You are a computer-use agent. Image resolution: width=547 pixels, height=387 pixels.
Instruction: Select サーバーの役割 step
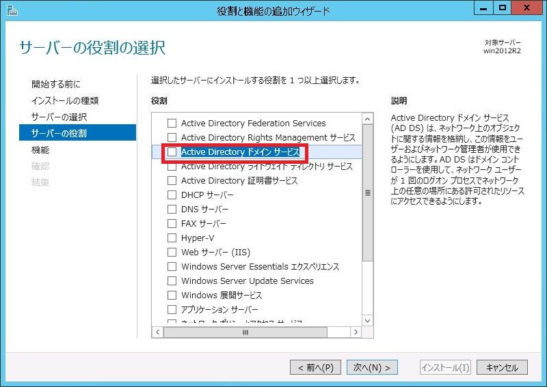77,132
